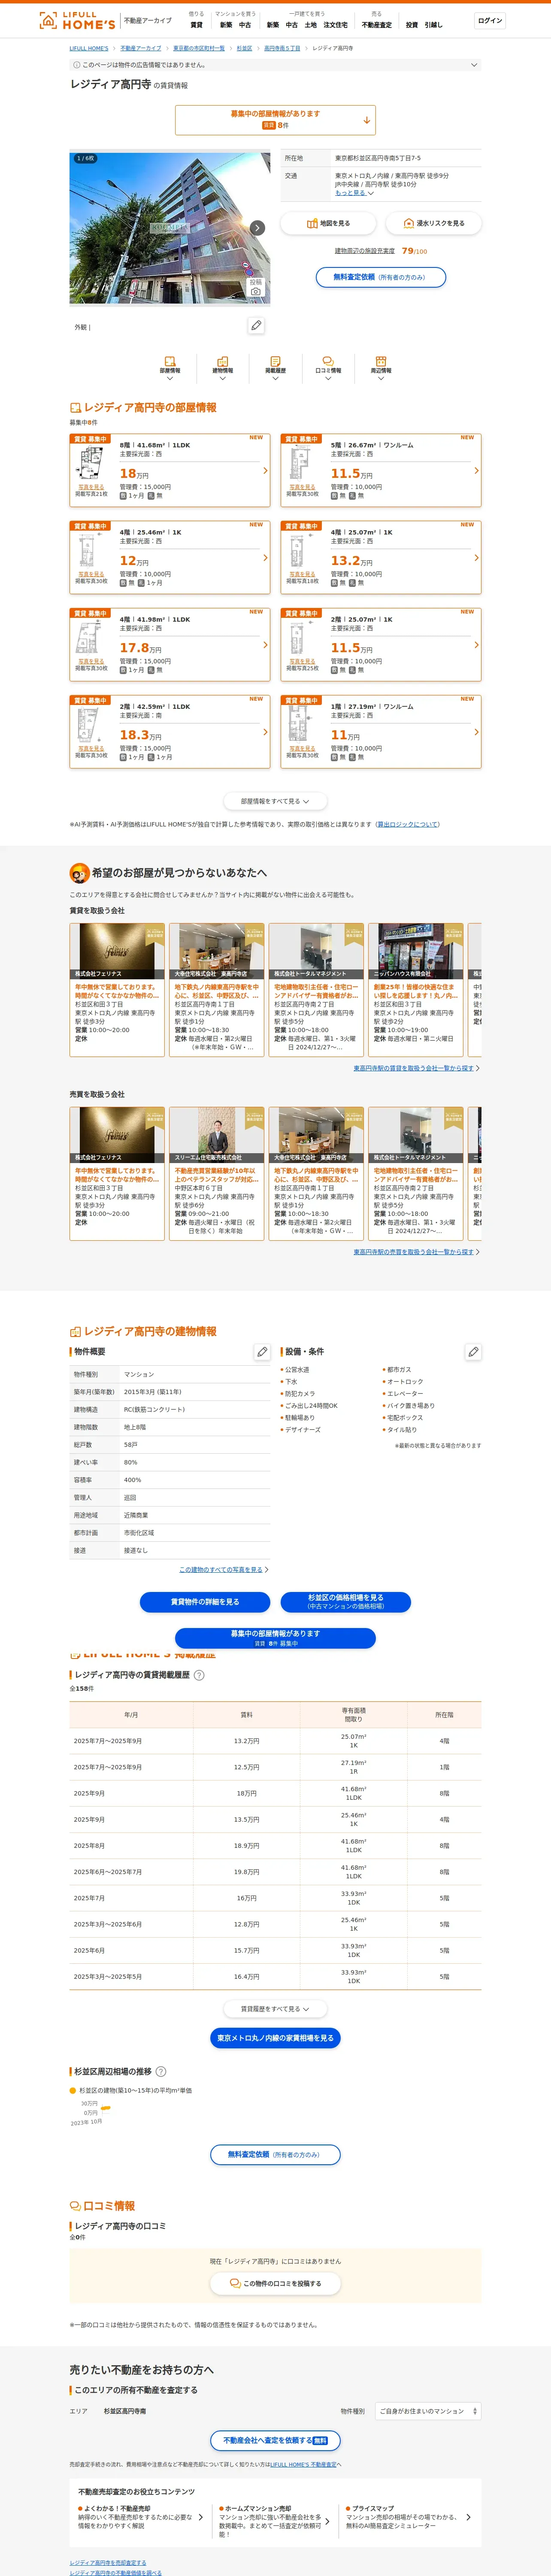Image resolution: width=551 pixels, height=2576 pixels.
Task: Click info icon in ad notice bar
Action: click(77, 65)
